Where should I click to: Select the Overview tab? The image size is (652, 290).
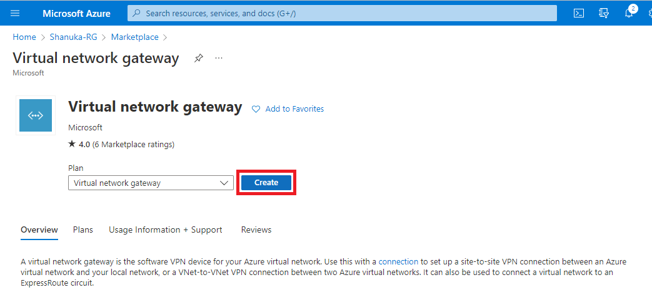(39, 230)
